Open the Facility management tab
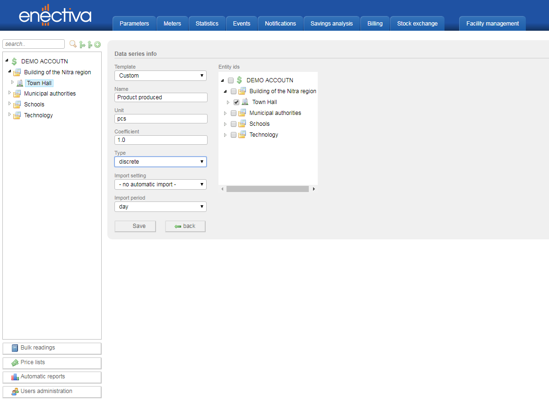This screenshot has height=411, width=549. click(492, 24)
